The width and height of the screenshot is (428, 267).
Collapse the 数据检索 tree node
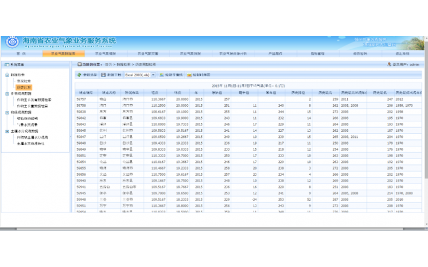tap(7, 75)
